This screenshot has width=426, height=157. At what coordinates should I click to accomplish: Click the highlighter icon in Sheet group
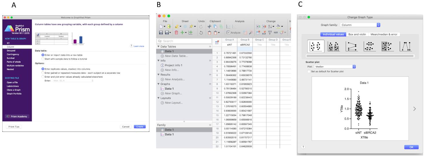click(x=177, y=26)
